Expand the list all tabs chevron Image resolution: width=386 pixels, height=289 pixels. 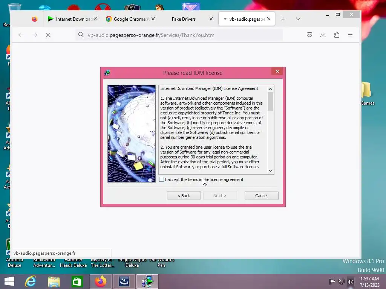click(298, 19)
